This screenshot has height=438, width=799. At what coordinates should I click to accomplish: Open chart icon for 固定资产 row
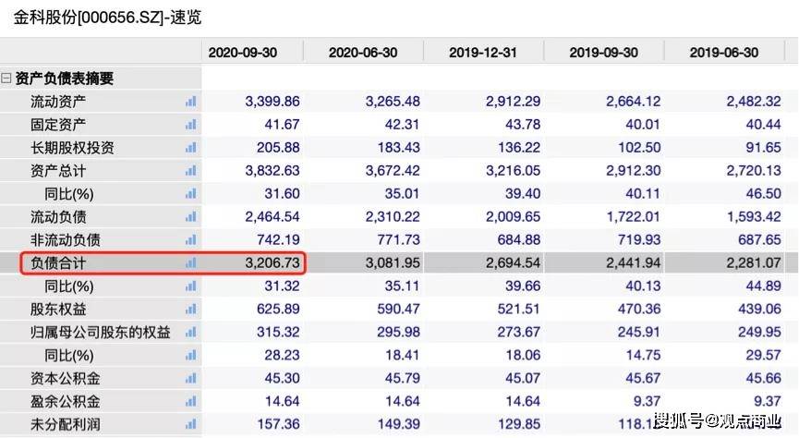click(190, 125)
